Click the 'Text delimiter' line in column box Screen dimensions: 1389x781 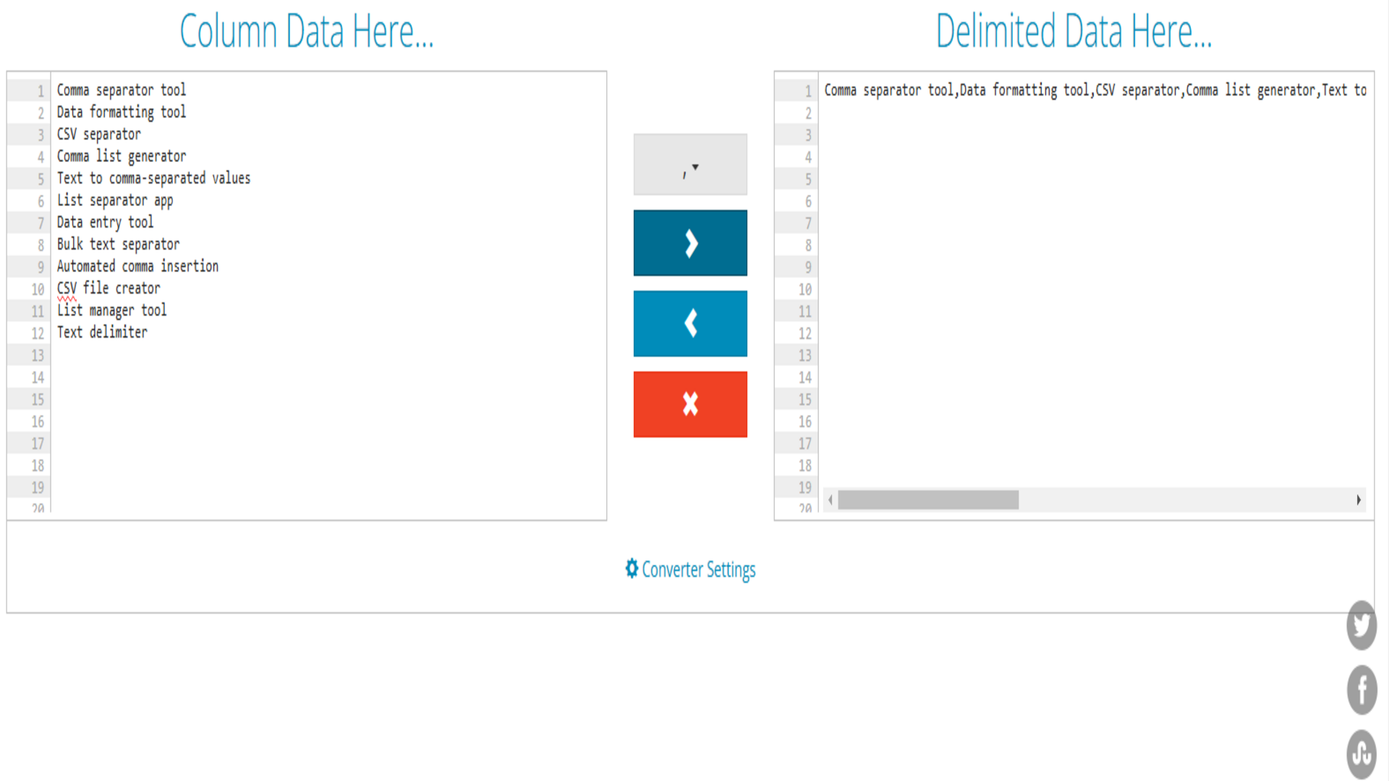point(102,333)
